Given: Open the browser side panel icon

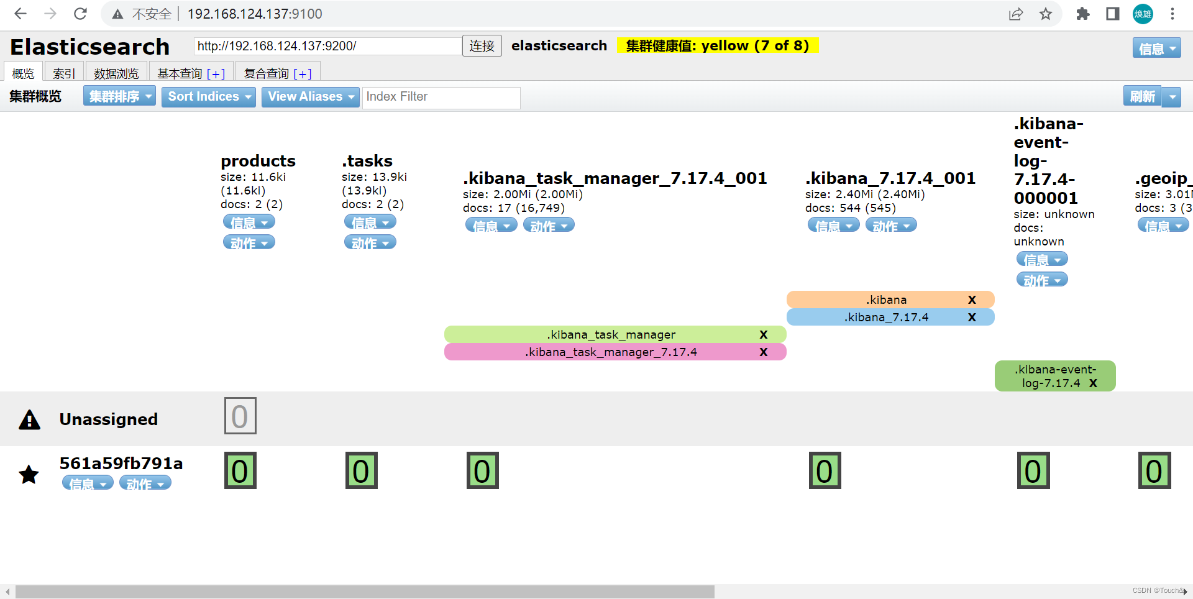Looking at the screenshot, I should [x=1113, y=14].
